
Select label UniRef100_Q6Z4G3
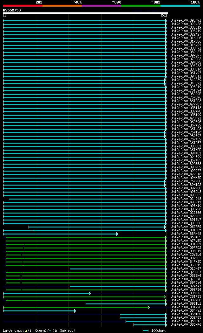coord(186,160)
